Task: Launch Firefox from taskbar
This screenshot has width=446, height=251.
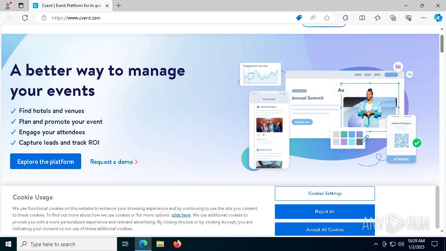Action: pyautogui.click(x=177, y=244)
